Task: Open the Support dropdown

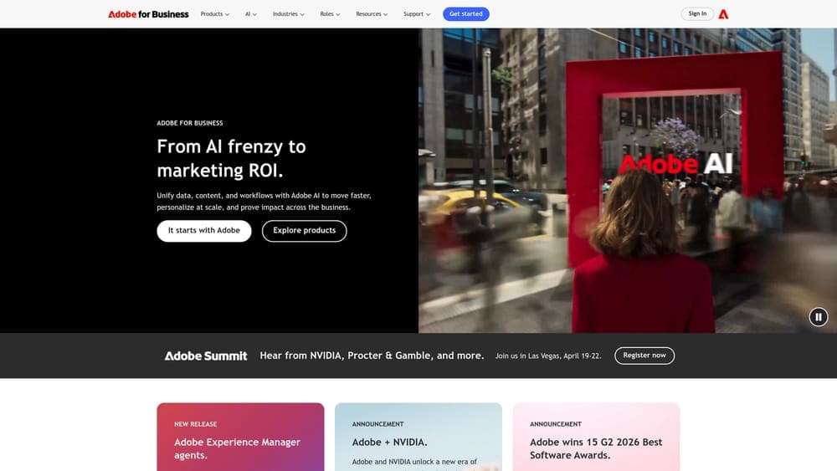Action: 416,14
